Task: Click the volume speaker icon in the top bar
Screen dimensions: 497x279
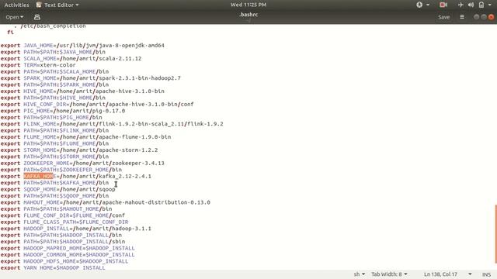Action: pyautogui.click(x=471, y=5)
